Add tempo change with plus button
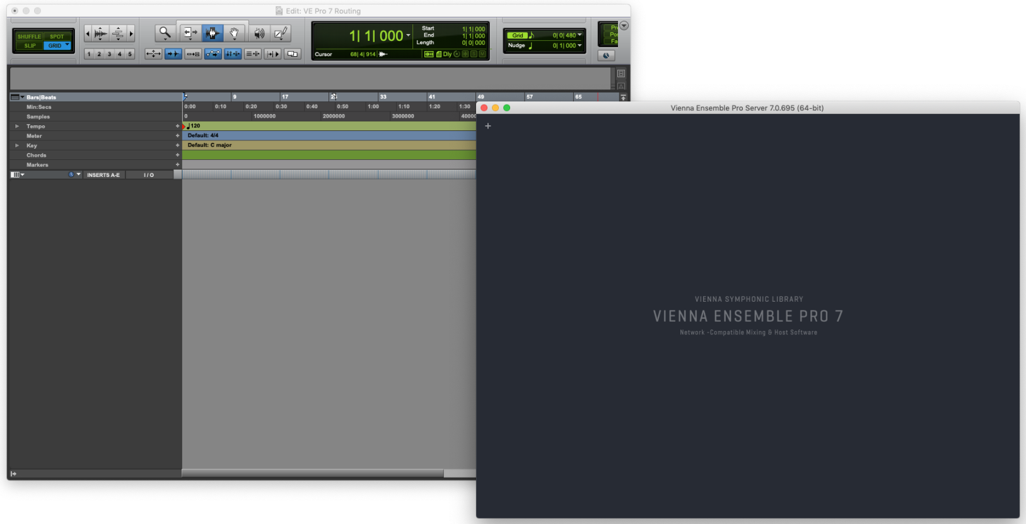 pos(177,126)
